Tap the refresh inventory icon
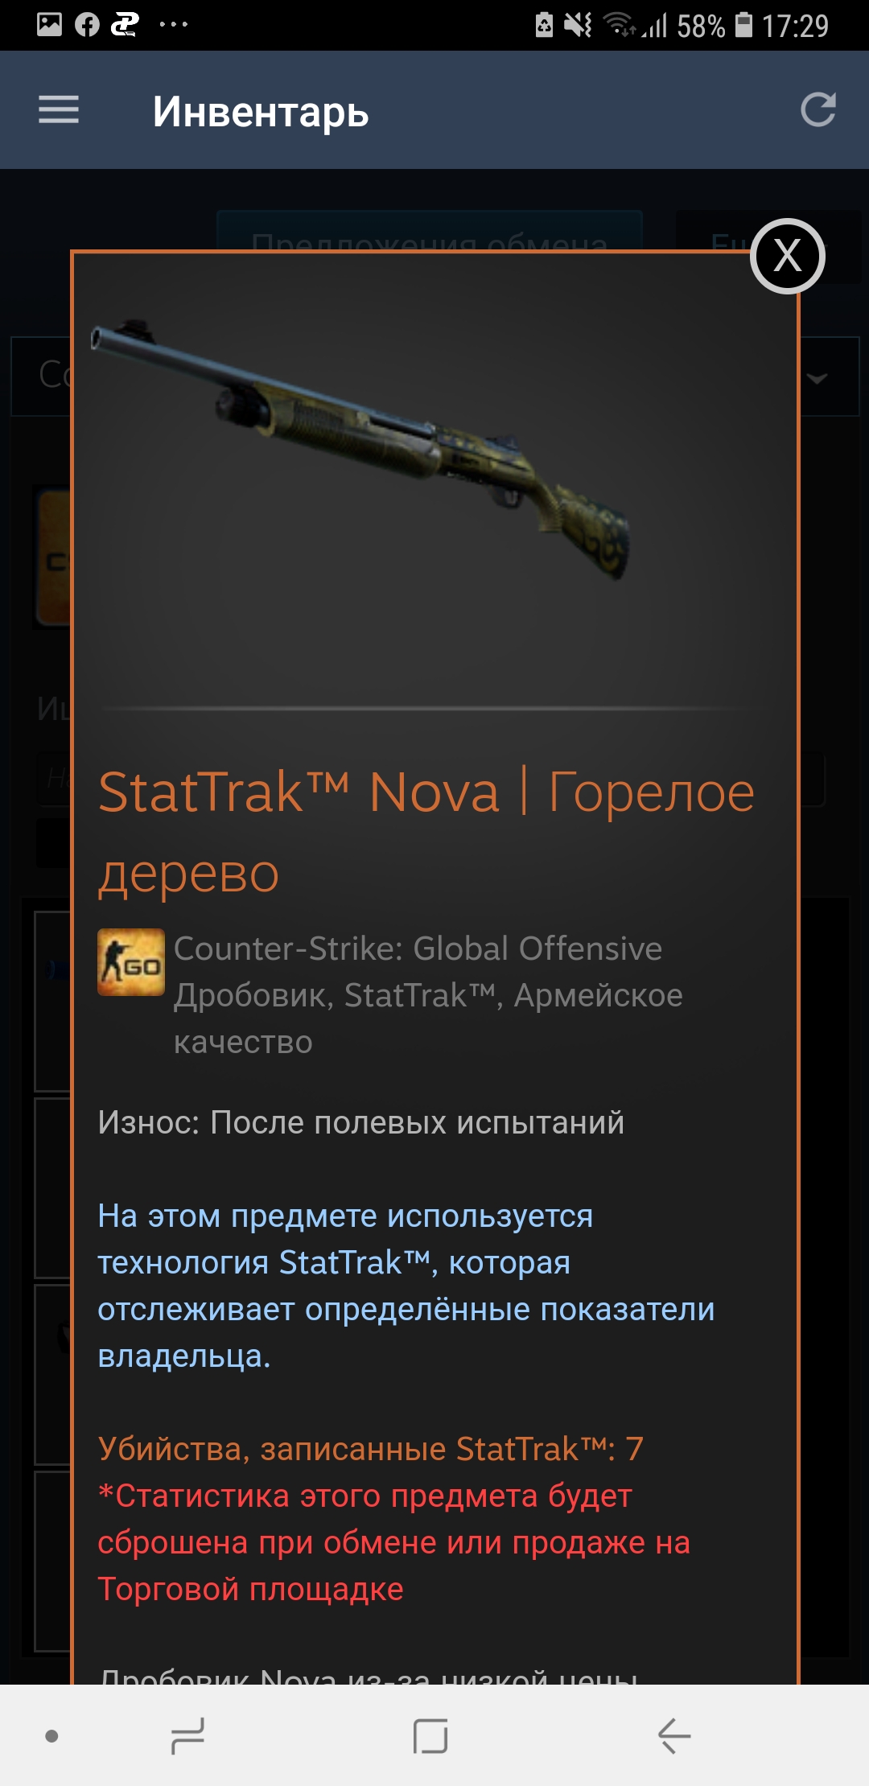 coord(818,110)
